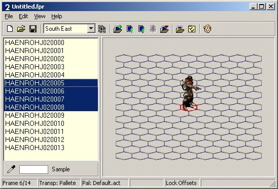Viewport: 278px width, 189px height.
Task: Click the armored character sprite in preview
Action: tap(190, 93)
